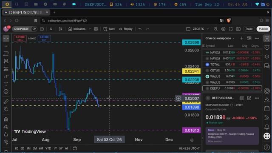Viewport: 272px width, 153px height.
Task: Hide all drawings with eye icon
Action: coord(6,142)
